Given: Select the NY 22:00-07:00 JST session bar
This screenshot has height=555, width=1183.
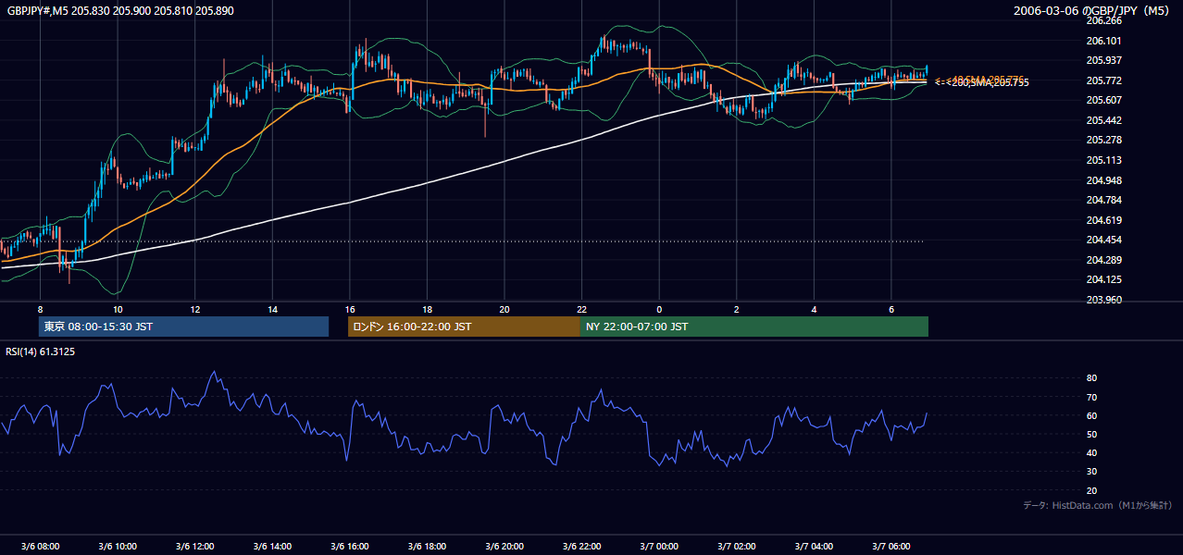Looking at the screenshot, I should coord(754,327).
